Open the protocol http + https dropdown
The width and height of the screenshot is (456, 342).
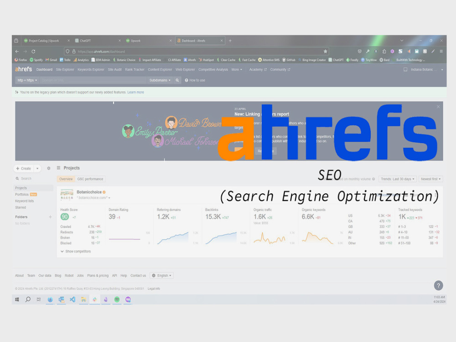[x=27, y=80]
